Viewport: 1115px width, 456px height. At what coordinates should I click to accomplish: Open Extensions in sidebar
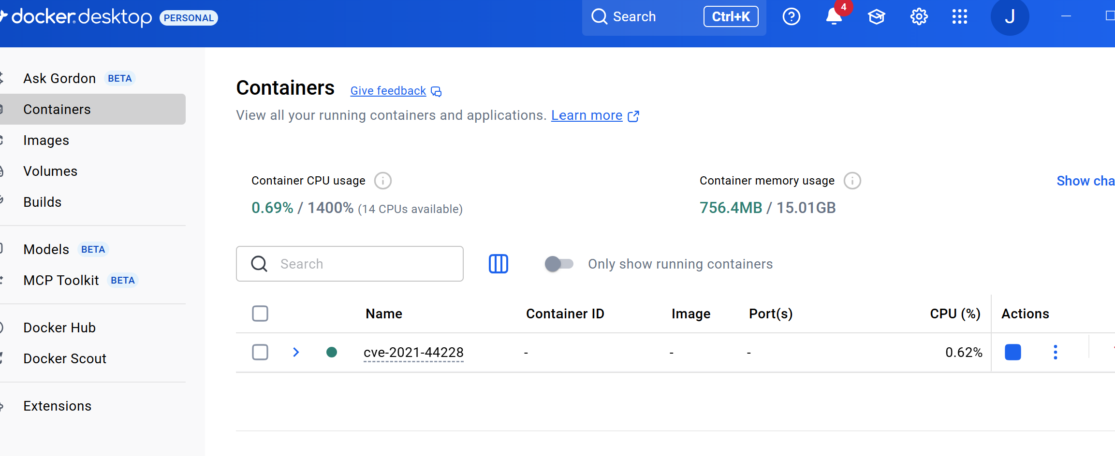pyautogui.click(x=93, y=406)
